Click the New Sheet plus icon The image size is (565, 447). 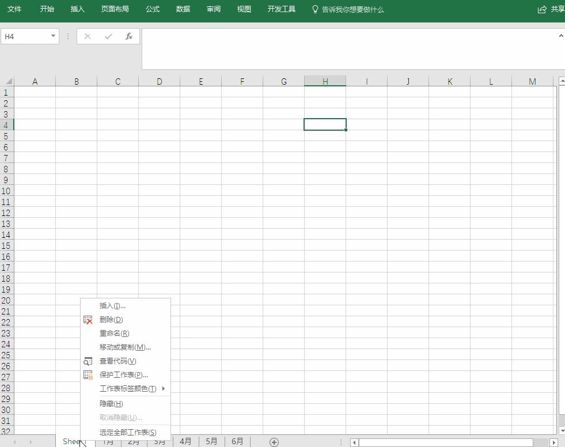274,441
